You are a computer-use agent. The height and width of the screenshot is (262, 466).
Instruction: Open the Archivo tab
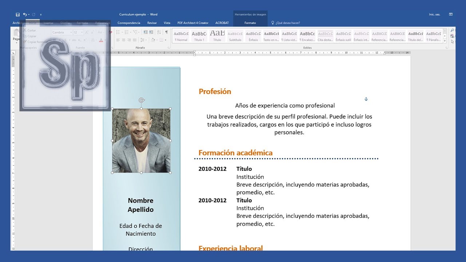[17, 23]
